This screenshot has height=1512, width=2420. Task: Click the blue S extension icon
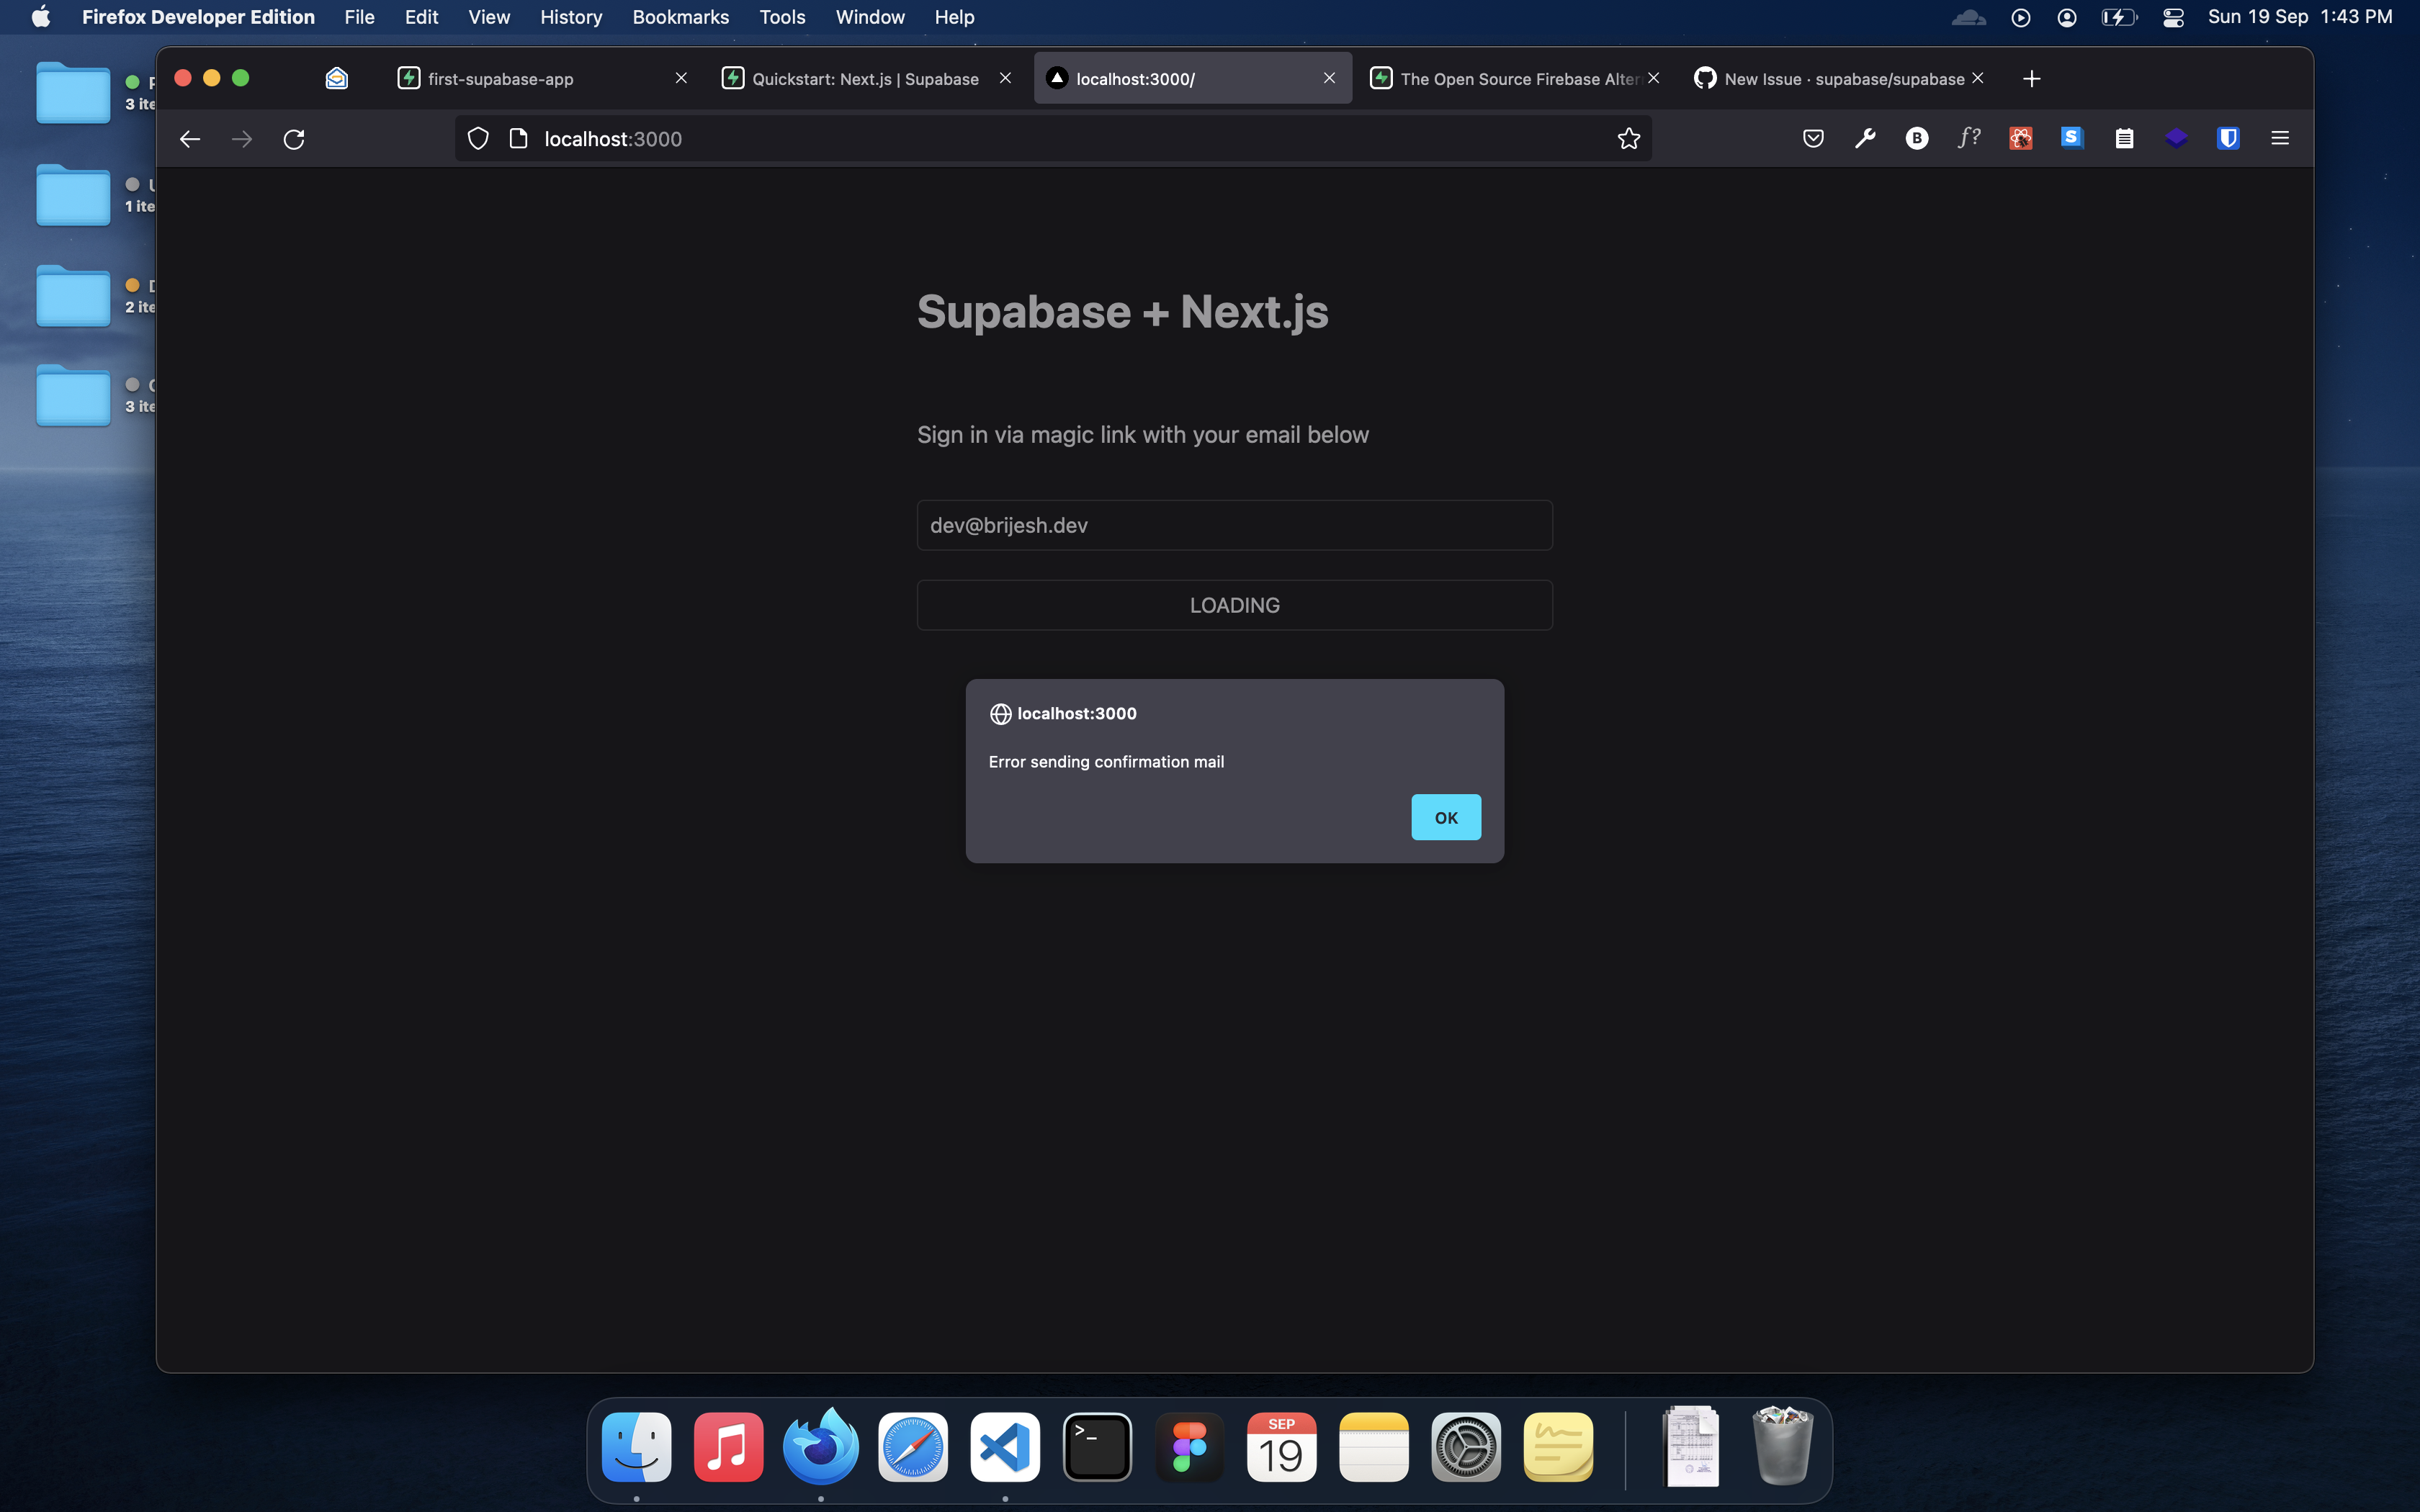coord(2072,138)
